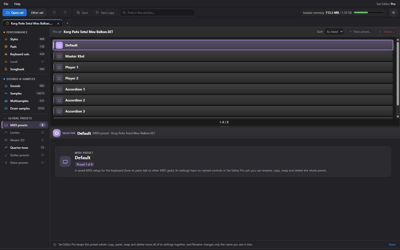Click the Samples waveform icon

point(6,93)
